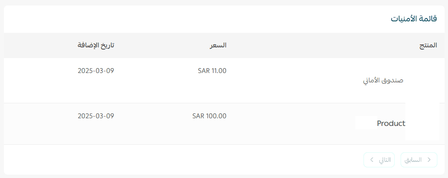
Task: Click the small blank badge left of Product
Action: click(366, 123)
